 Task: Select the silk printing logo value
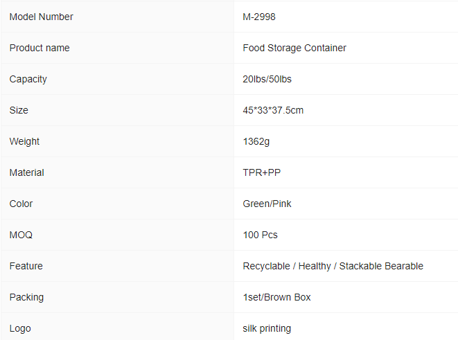point(267,328)
